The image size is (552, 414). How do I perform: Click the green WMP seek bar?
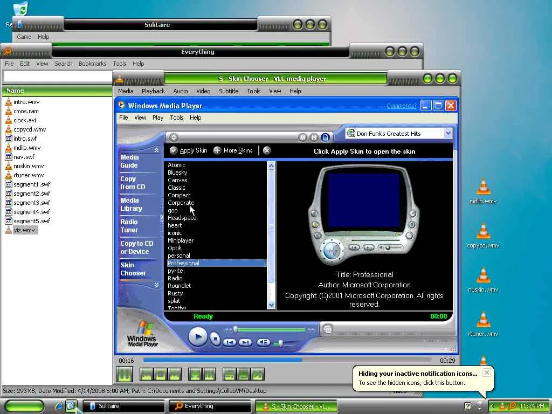click(x=271, y=330)
